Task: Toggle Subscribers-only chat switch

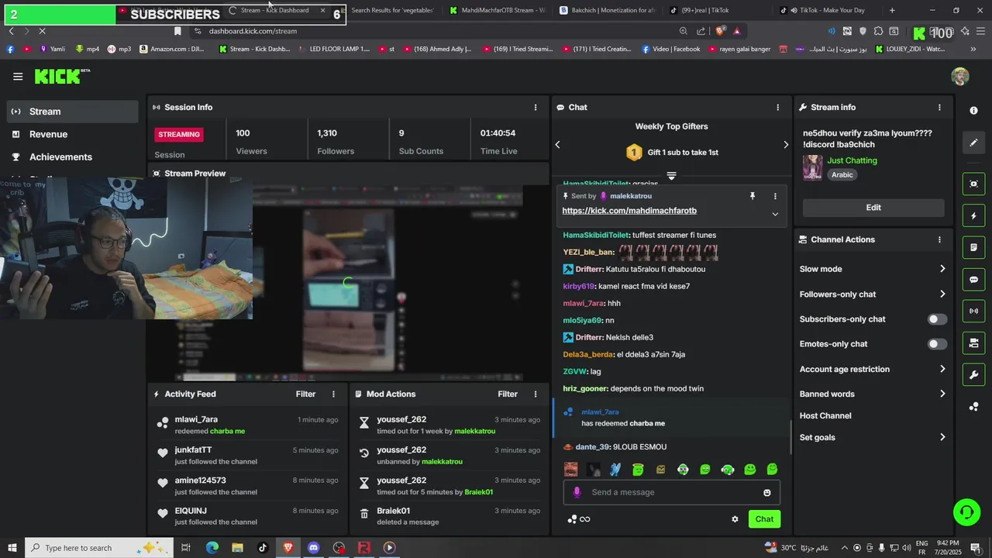Action: coord(937,319)
